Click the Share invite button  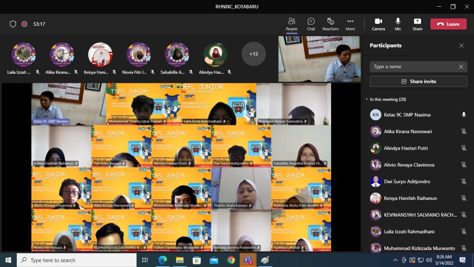tap(418, 81)
